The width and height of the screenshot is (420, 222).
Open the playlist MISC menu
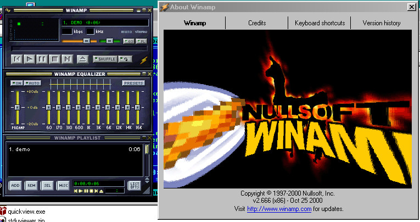click(x=63, y=186)
